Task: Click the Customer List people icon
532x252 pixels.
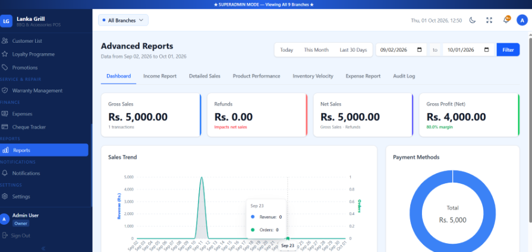Action: click(5, 40)
